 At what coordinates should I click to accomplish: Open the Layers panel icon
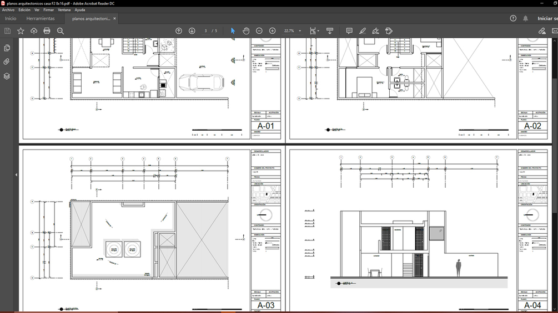[7, 76]
